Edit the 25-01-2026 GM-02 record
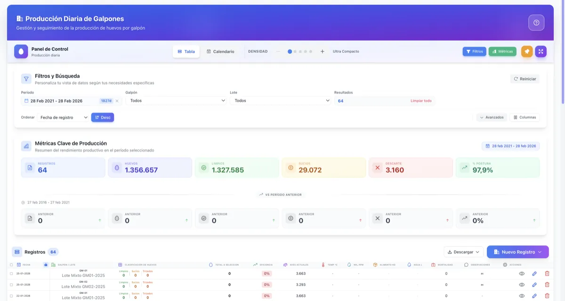The height and width of the screenshot is (301, 565). tap(534, 285)
